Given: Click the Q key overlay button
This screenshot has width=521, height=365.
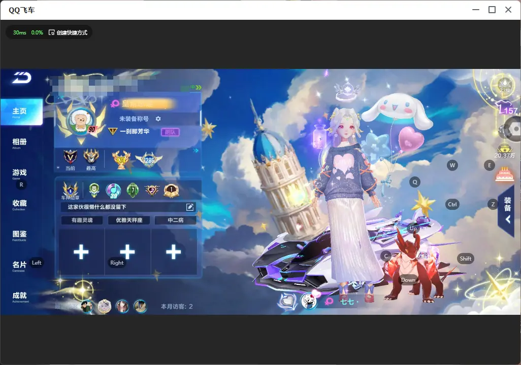Looking at the screenshot, I should (x=415, y=182).
